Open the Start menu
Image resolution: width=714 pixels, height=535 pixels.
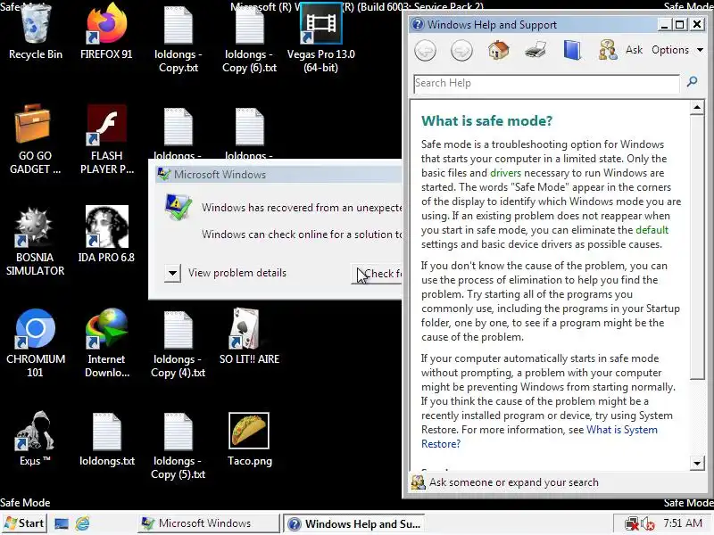(x=25, y=523)
